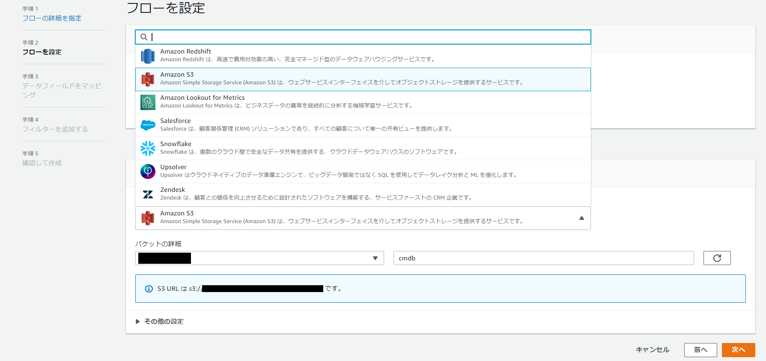Click the S3 URL info message text
766x361 pixels.
click(x=250, y=289)
